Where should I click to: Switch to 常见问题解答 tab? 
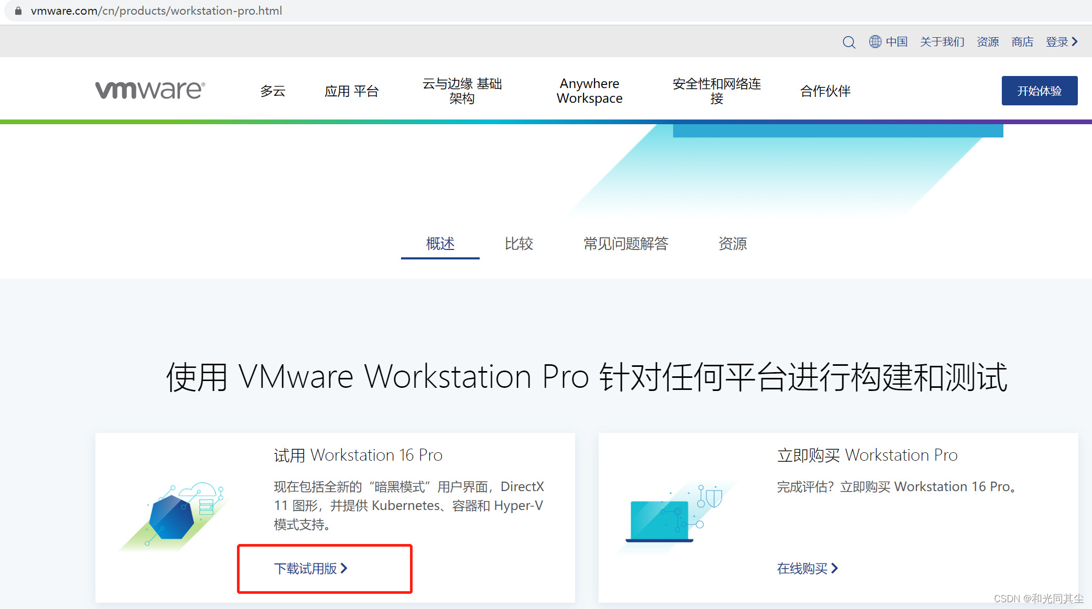point(626,244)
